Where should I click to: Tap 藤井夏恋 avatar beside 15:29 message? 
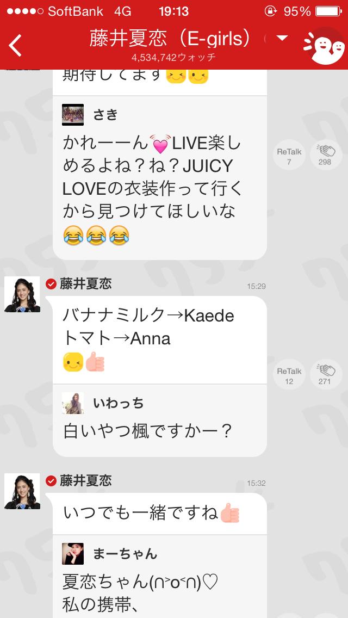pyautogui.click(x=22, y=294)
